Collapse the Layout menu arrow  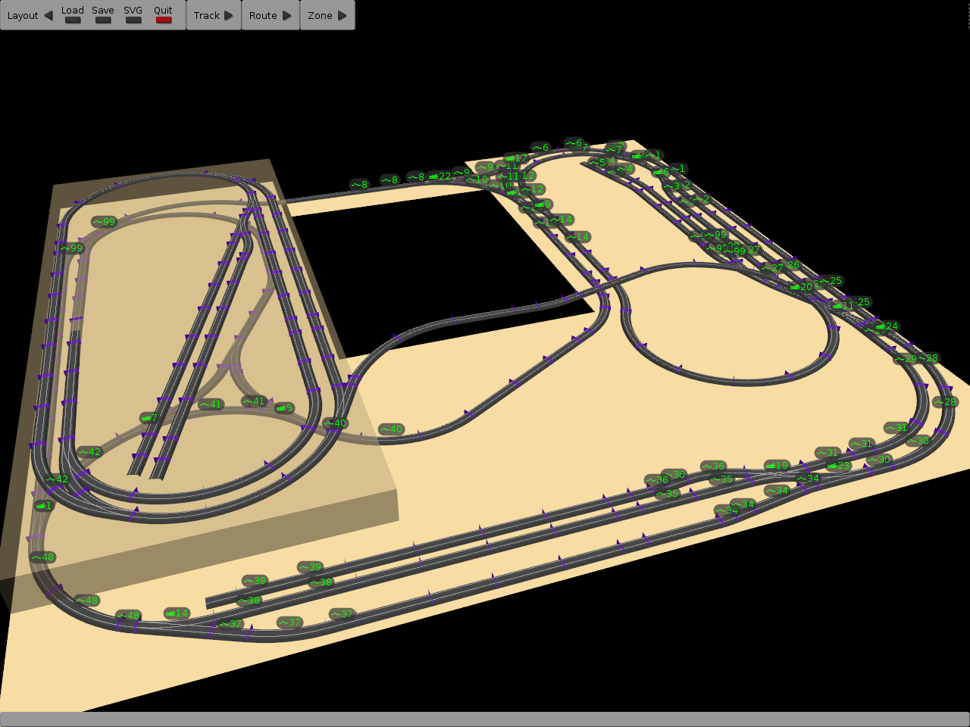[x=48, y=15]
